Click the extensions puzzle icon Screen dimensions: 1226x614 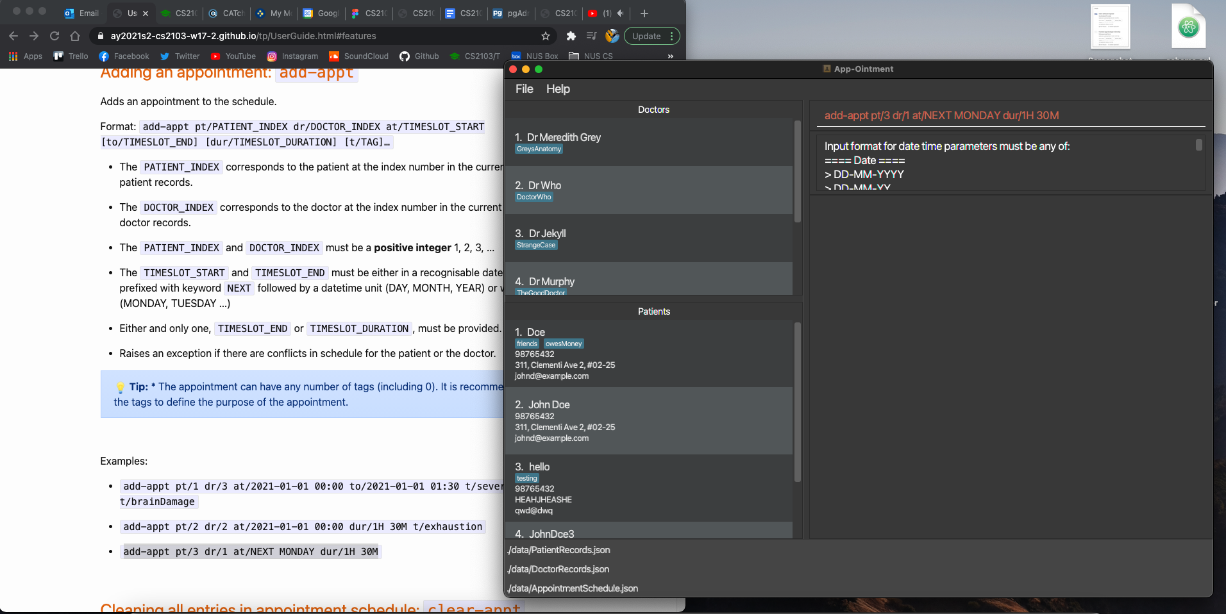point(571,36)
